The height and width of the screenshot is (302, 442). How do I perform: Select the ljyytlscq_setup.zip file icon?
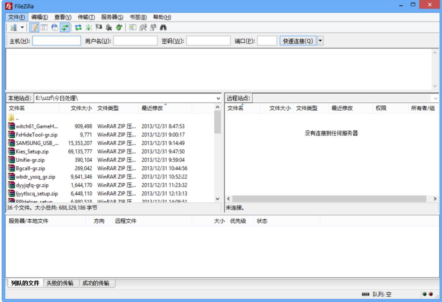[11, 193]
